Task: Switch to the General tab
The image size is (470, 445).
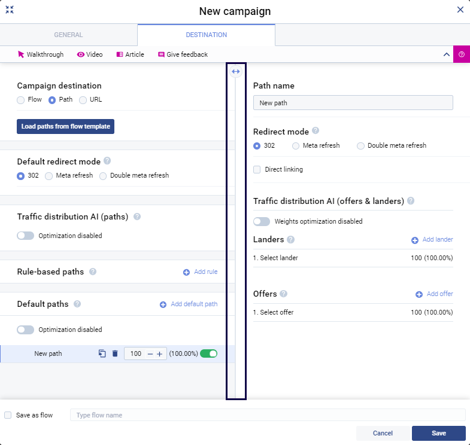Action: (x=68, y=35)
